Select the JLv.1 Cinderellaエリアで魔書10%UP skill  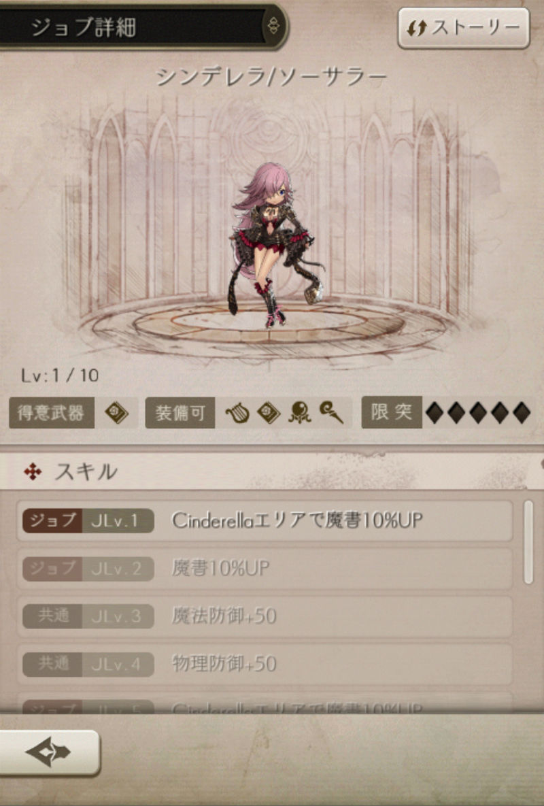point(265,521)
